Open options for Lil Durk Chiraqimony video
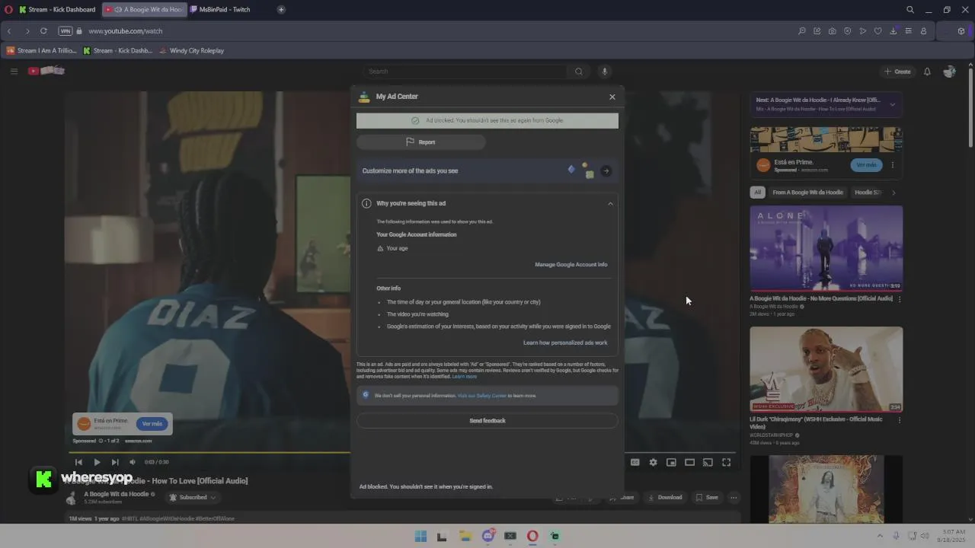The width and height of the screenshot is (975, 548). tap(900, 420)
